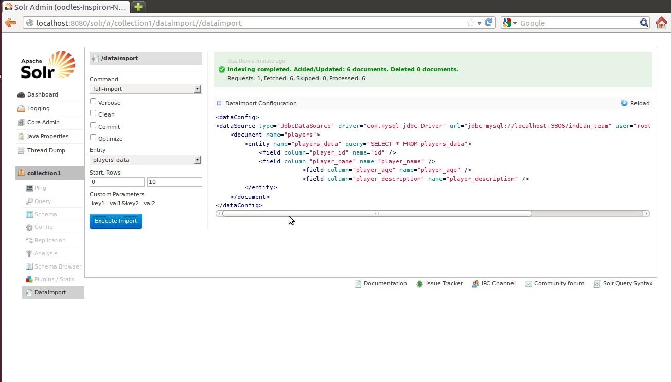671x382 pixels.
Task: Click the Schema Browser icon
Action: [x=29, y=266]
